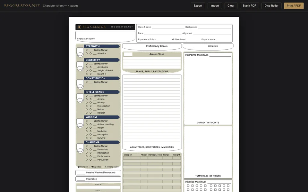Viewport: 308px width, 192px height.
Task: Open the Import option
Action: [x=215, y=6]
